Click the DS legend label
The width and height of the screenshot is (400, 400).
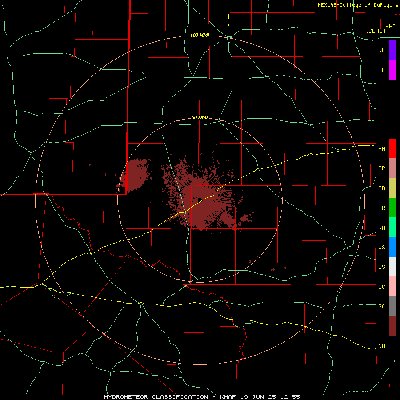point(381,267)
